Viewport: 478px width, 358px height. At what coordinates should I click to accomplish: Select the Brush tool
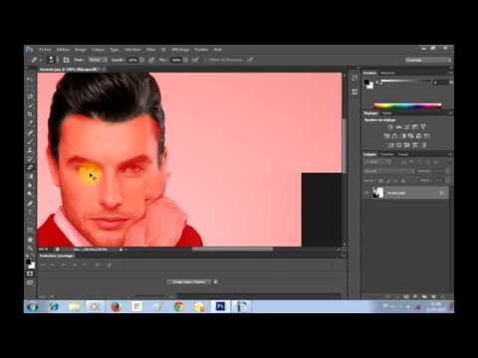(30, 141)
